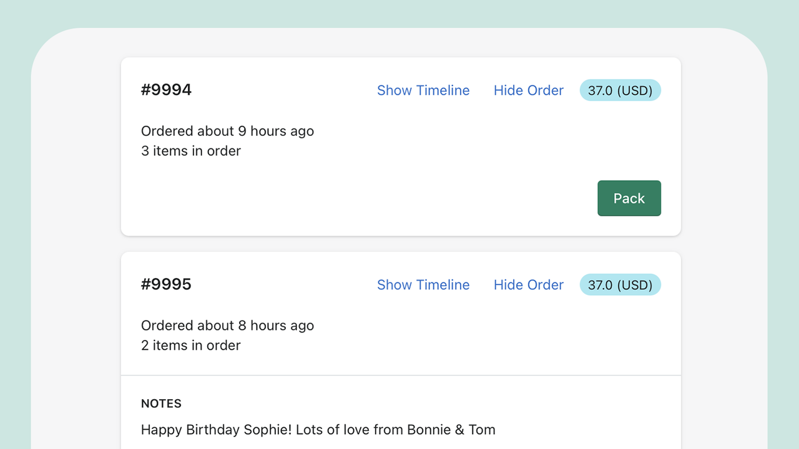Show the timeline for order #9994

click(x=423, y=90)
